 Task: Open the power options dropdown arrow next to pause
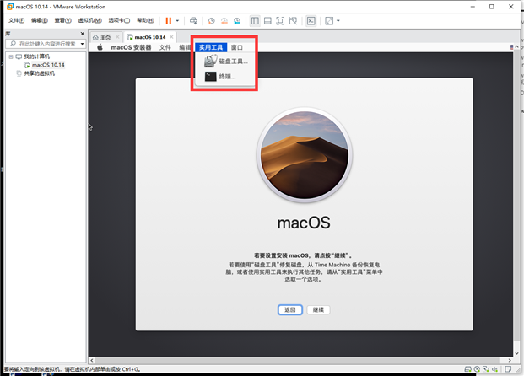177,21
